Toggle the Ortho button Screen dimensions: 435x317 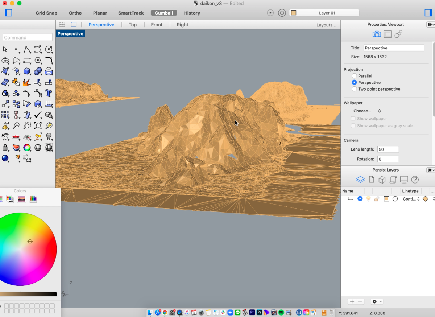(75, 13)
